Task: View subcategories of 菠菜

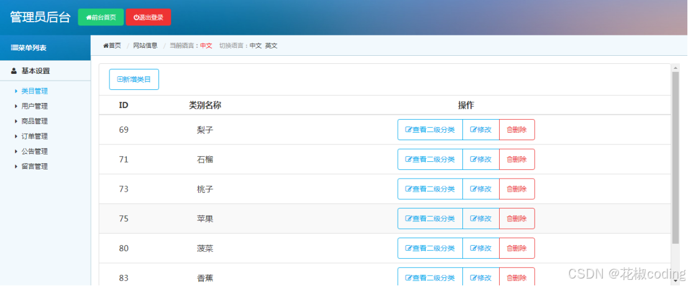Action: [x=430, y=248]
